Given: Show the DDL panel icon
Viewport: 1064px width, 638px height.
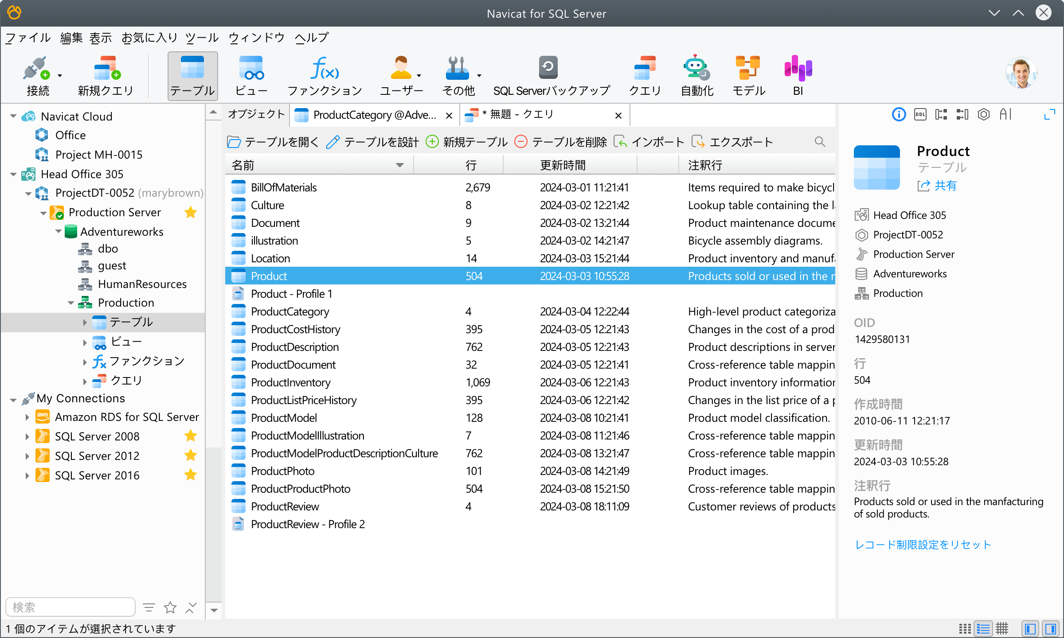Looking at the screenshot, I should (x=920, y=115).
